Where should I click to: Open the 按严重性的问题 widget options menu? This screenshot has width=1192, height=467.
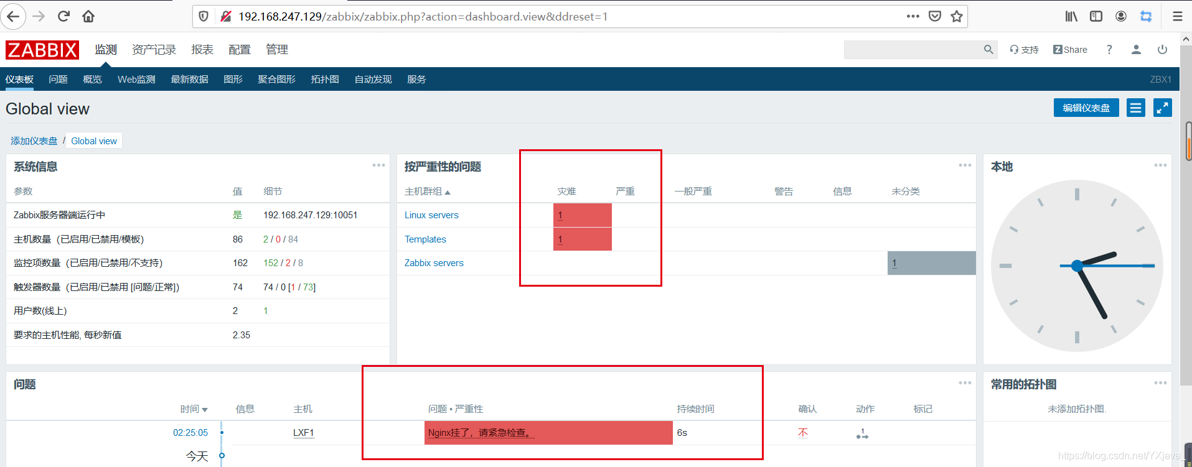(965, 165)
